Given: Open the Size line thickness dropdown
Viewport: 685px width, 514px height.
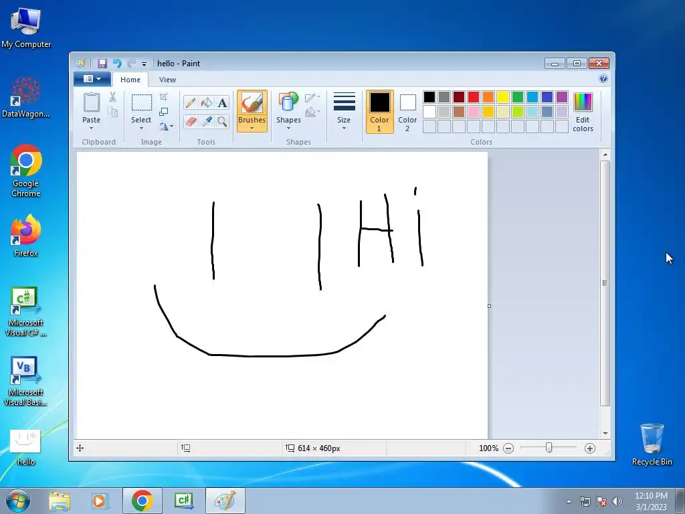Looking at the screenshot, I should click(x=344, y=111).
